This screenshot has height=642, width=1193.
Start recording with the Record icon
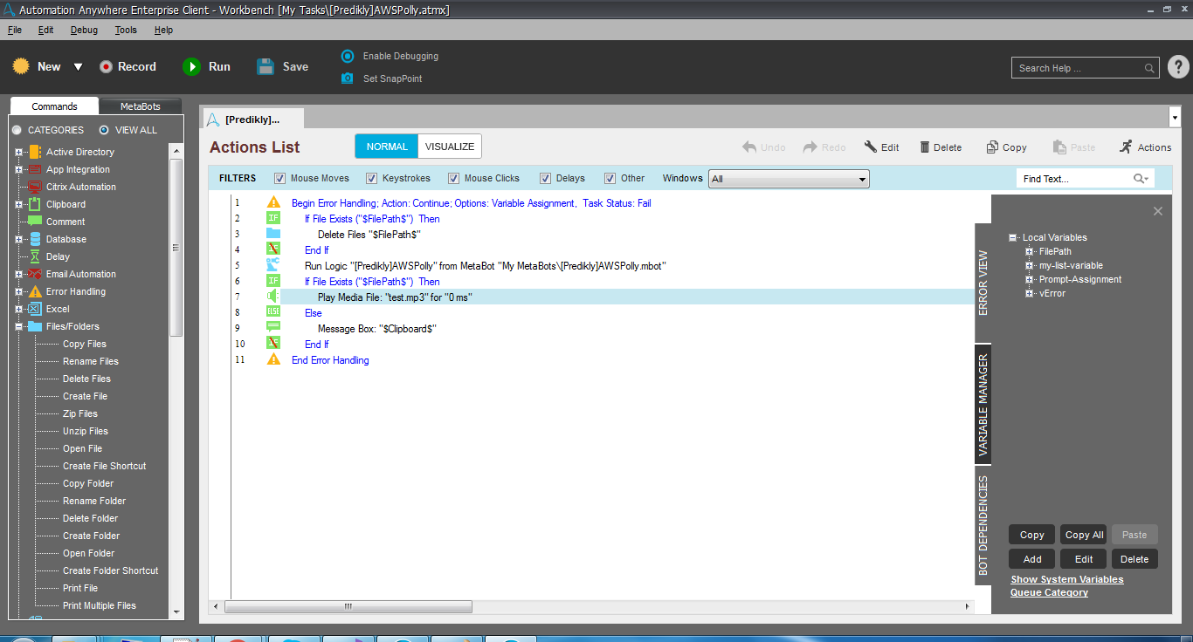pyautogui.click(x=106, y=67)
